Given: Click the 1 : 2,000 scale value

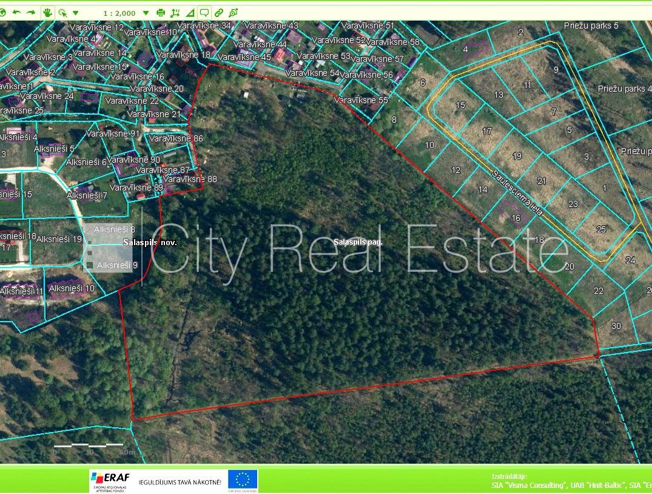Looking at the screenshot, I should point(118,13).
